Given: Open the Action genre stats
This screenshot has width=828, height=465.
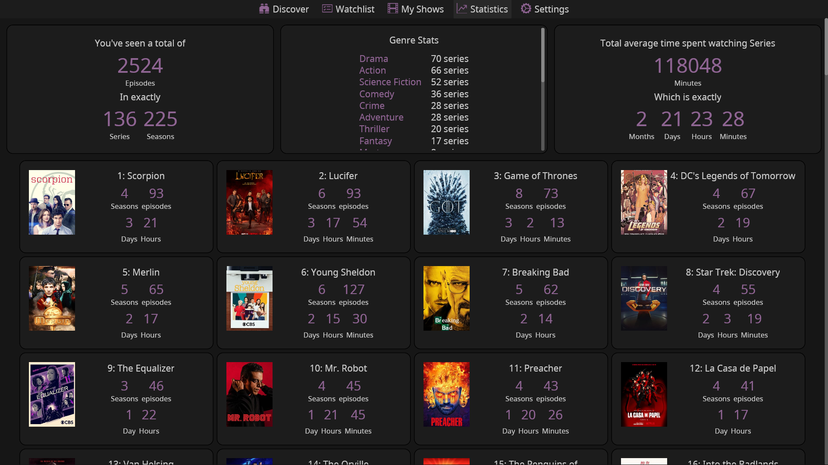Looking at the screenshot, I should (372, 70).
